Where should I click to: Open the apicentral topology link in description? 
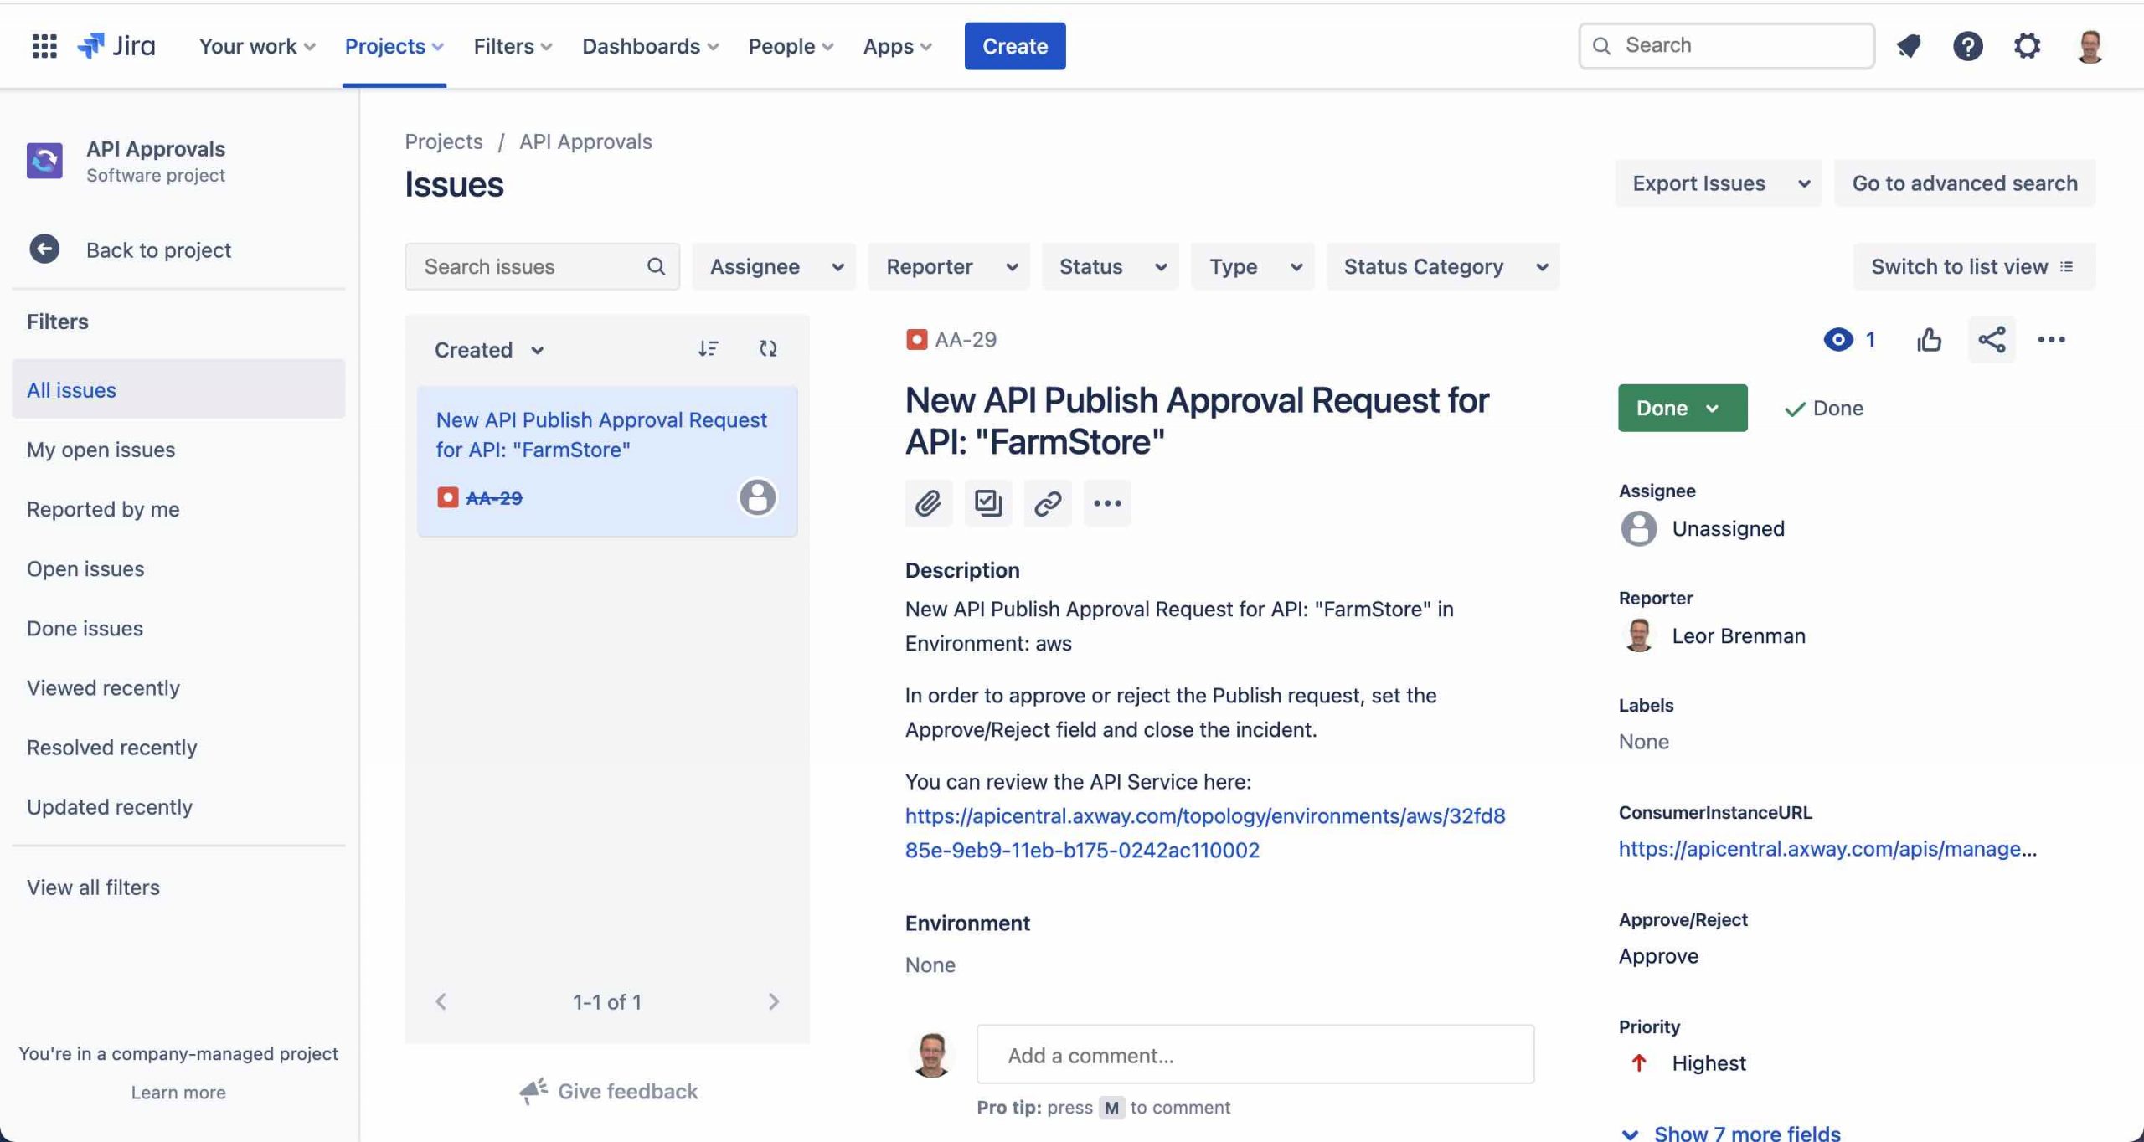[x=1205, y=832]
